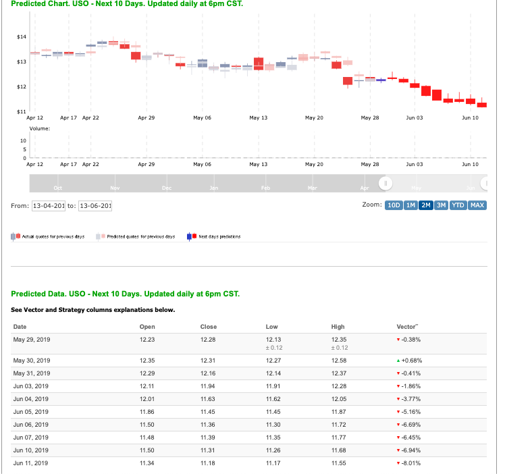Select the 2M zoom button
This screenshot has width=505, height=474.
pyautogui.click(x=426, y=205)
